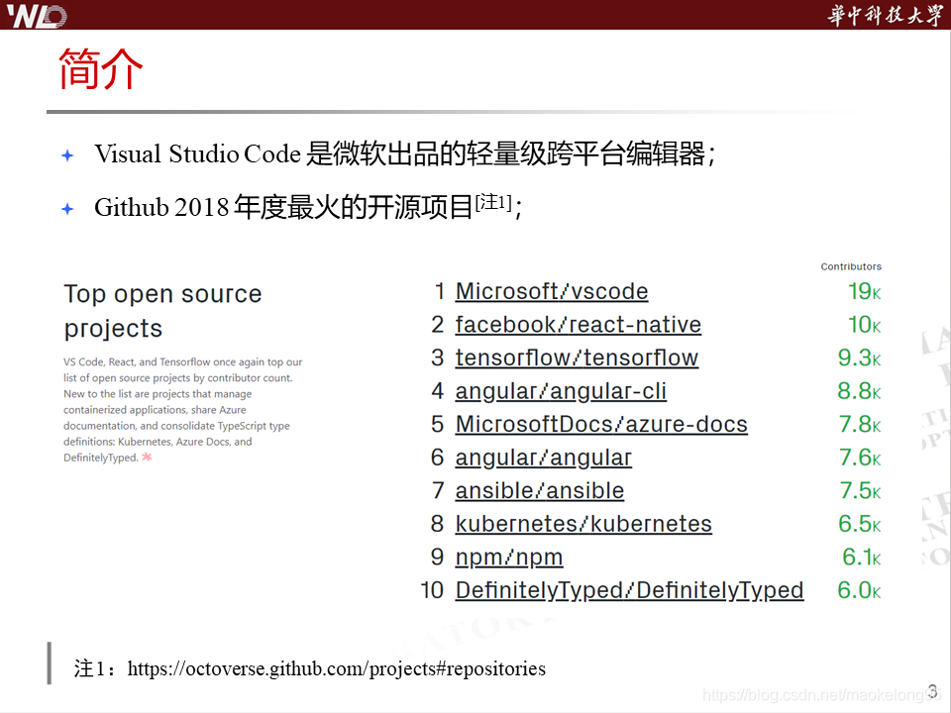Click the ansible/ansible link
Screen dimensions: 951x713
pos(539,490)
